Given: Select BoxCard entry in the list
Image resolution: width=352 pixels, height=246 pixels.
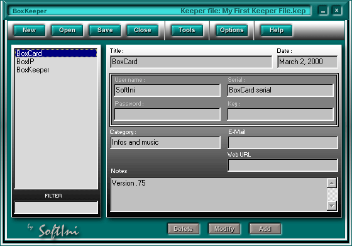Looking at the screenshot, I should (56, 53).
